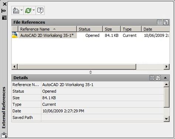The height and width of the screenshot is (139, 175).
Task: Open the Attach DWG dropdown arrow
Action: click(x=21, y=10)
